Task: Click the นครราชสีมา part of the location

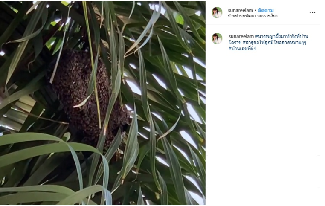Action: pyautogui.click(x=267, y=16)
